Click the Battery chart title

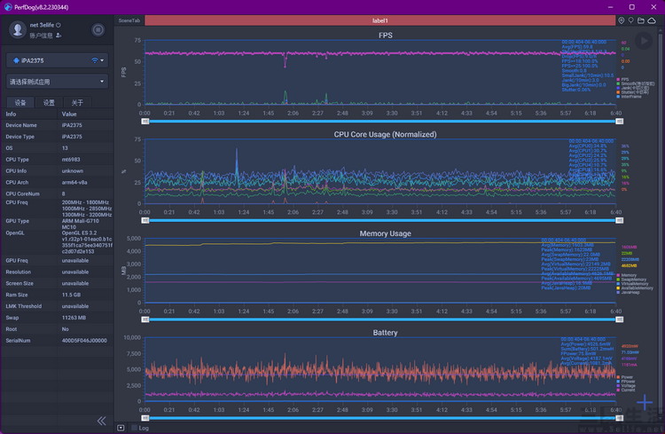pyautogui.click(x=385, y=333)
